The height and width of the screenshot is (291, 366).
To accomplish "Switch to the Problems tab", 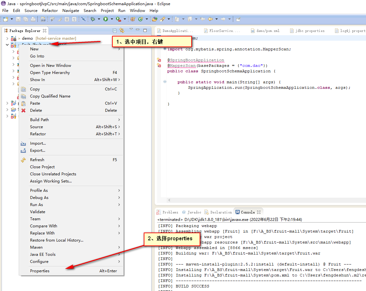I will (168, 212).
